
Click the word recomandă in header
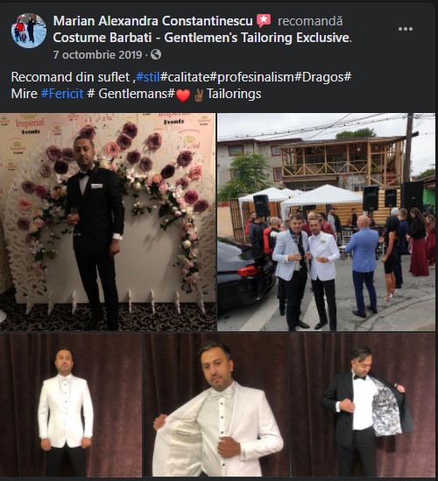310,21
